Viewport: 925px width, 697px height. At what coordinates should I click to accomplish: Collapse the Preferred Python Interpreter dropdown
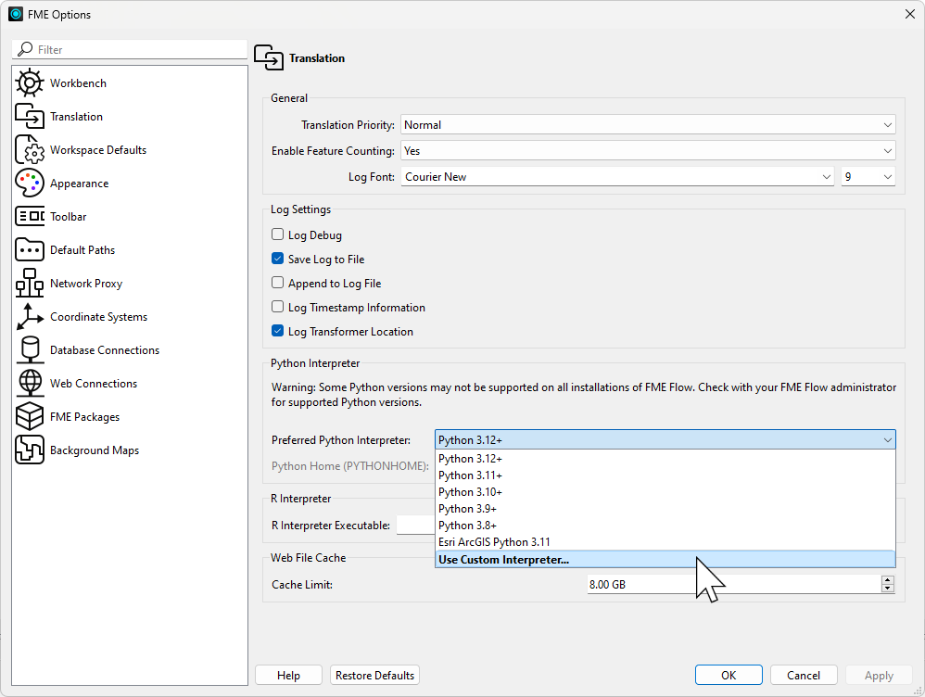pyautogui.click(x=665, y=440)
